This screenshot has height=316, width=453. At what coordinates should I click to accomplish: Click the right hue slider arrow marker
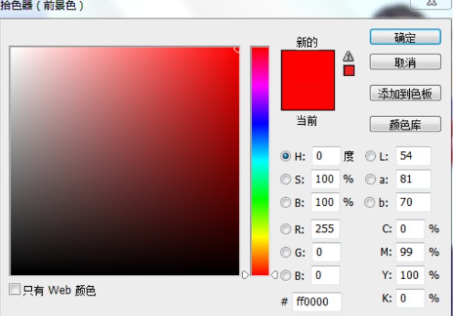click(275, 275)
